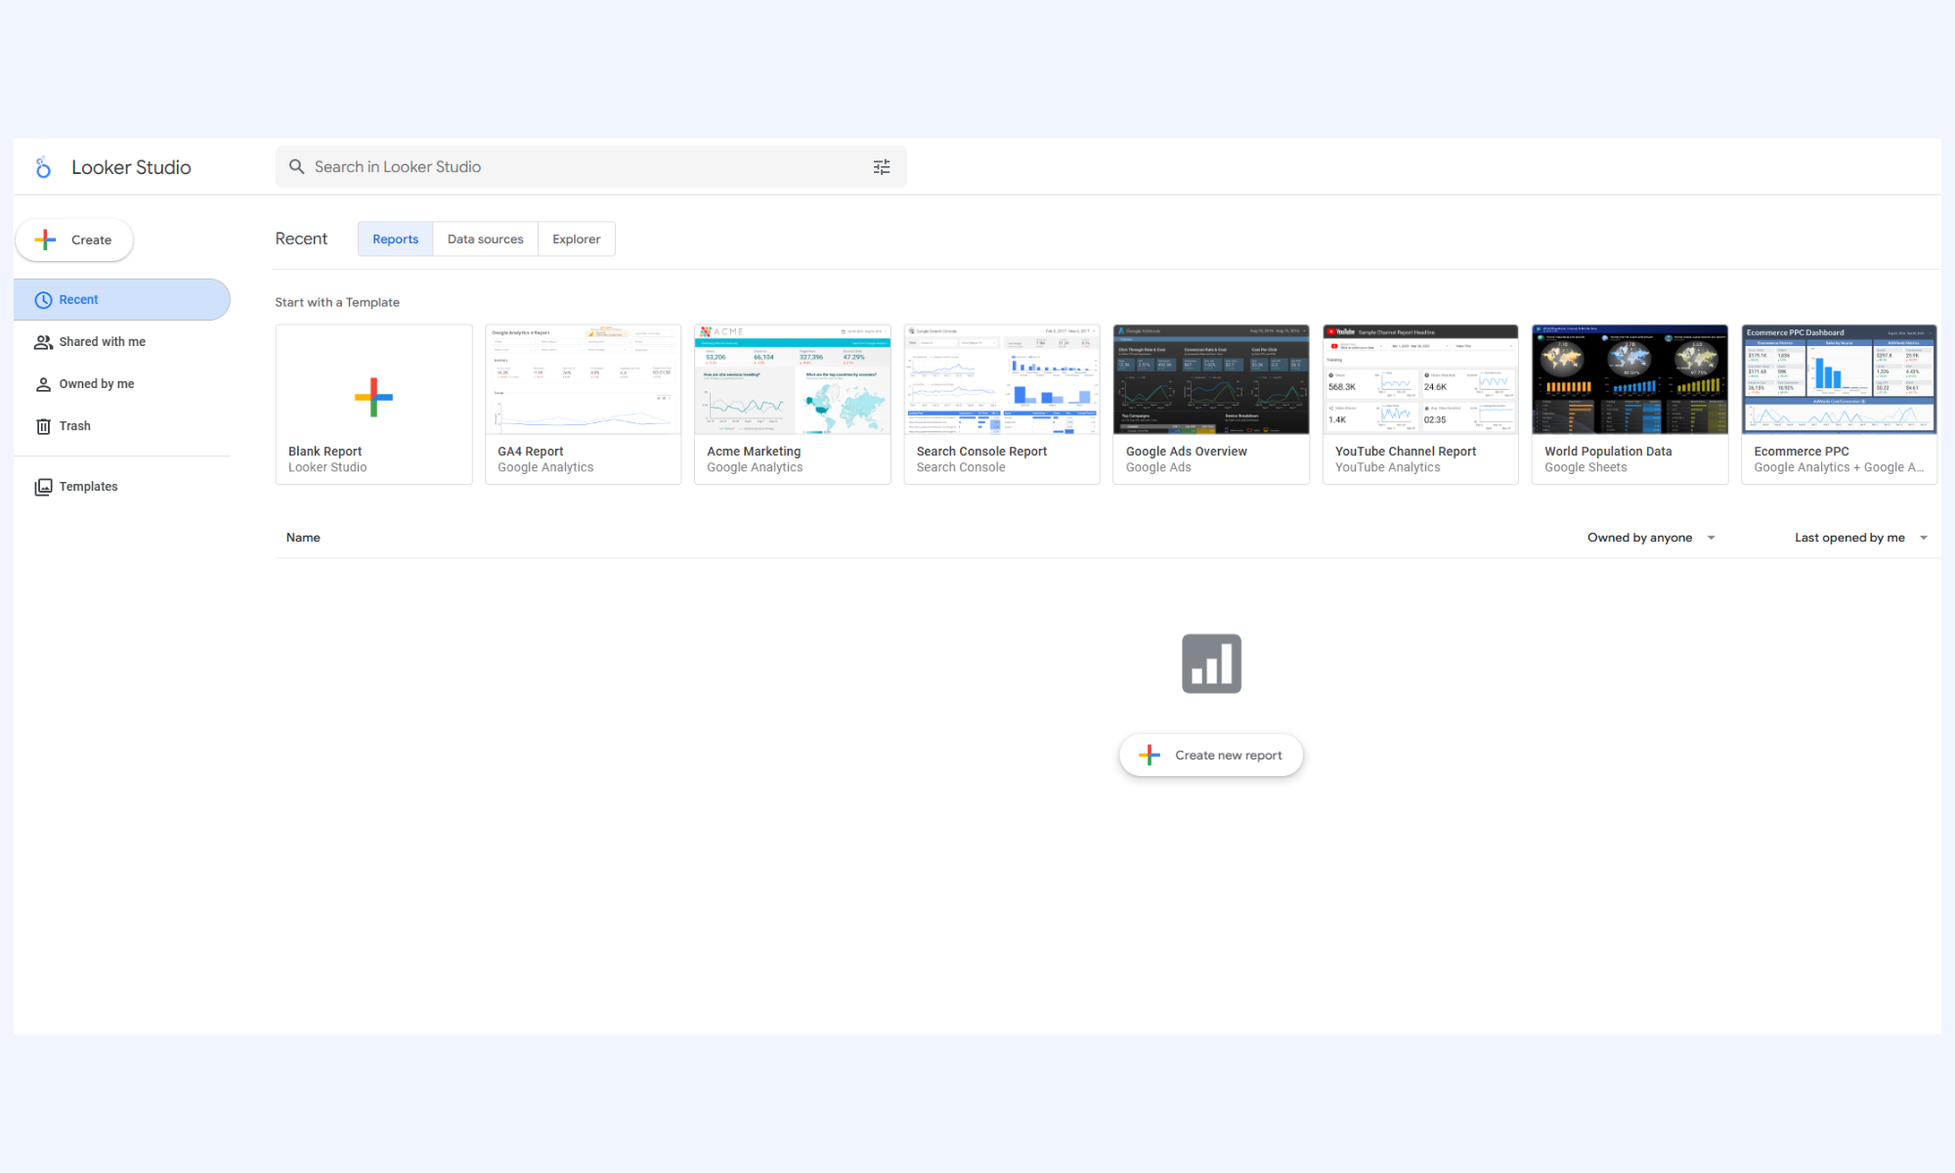Click the person icon for Owned by me
1955x1173 pixels.
click(43, 384)
